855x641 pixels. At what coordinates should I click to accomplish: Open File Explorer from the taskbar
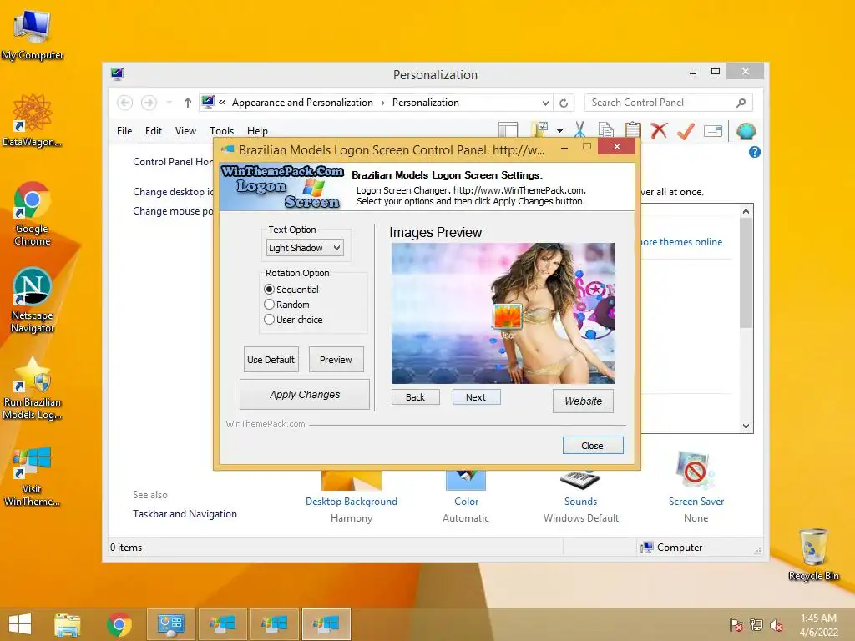pos(67,624)
